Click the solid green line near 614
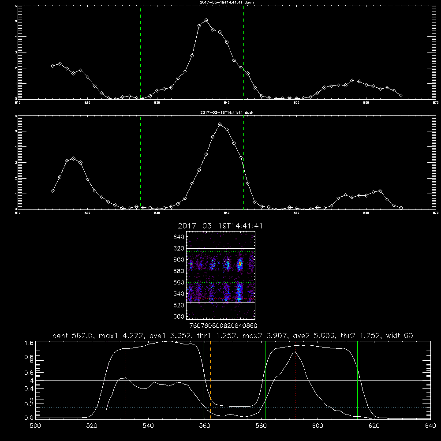Image resolution: width=441 pixels, height=441 pixels. (x=358, y=380)
